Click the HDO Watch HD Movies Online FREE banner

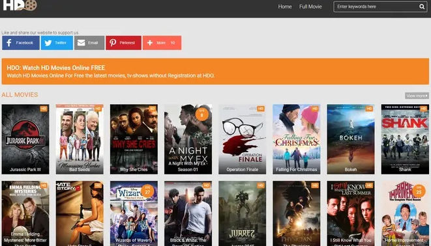(215, 72)
